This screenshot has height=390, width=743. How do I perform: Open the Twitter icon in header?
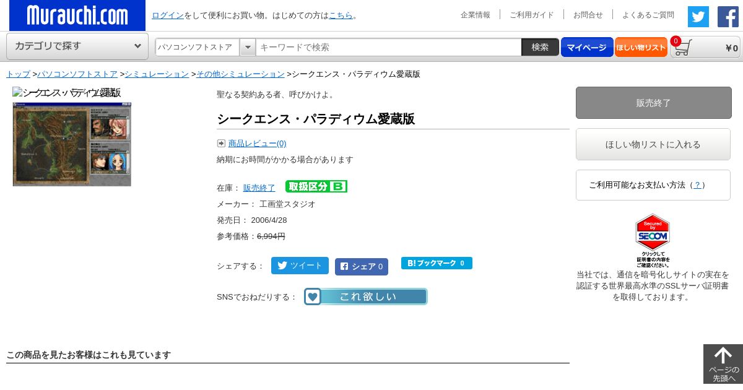[698, 17]
